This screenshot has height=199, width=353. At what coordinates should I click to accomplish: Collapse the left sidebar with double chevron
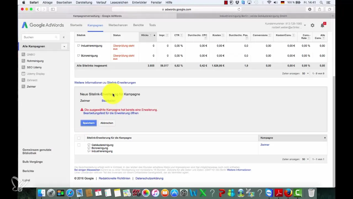(64, 37)
